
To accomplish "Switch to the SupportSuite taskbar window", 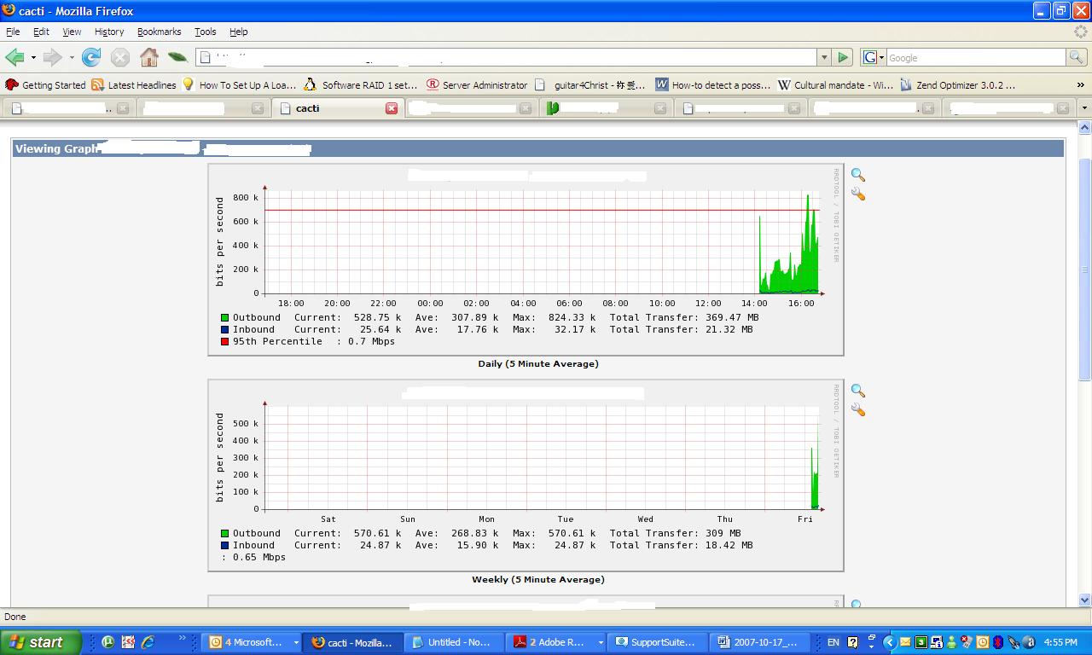I will click(659, 642).
